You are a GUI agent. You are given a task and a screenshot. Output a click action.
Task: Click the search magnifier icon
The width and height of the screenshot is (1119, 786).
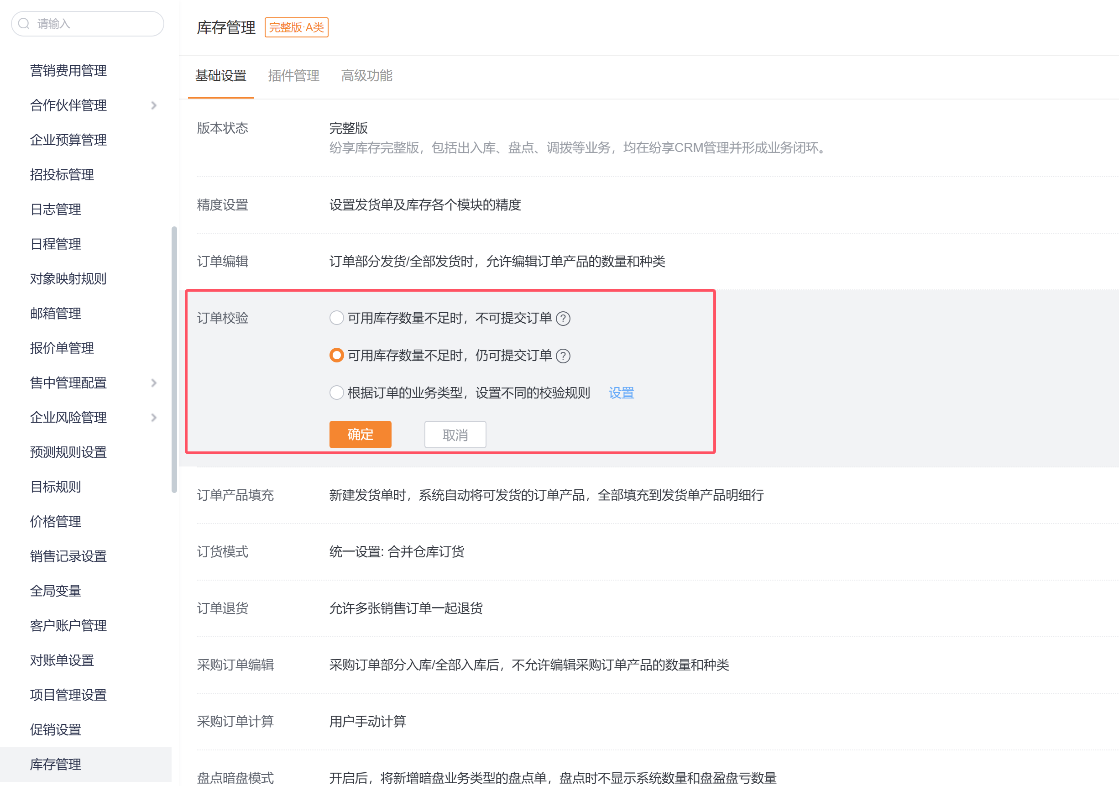point(24,23)
